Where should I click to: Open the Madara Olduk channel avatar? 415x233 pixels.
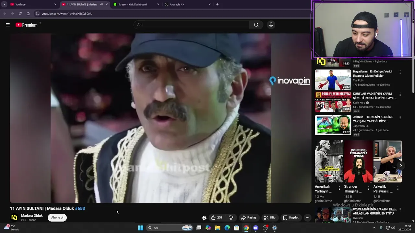pos(14,217)
